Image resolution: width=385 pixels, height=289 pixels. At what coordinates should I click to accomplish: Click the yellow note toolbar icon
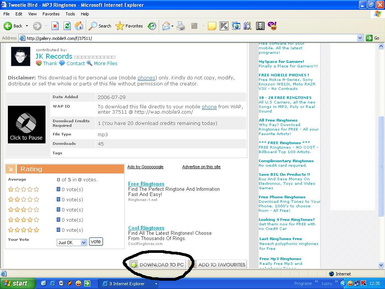click(212, 26)
